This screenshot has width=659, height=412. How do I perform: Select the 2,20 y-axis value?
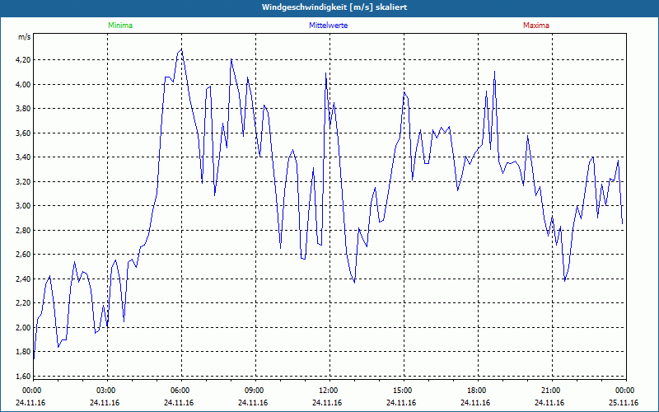point(23,303)
